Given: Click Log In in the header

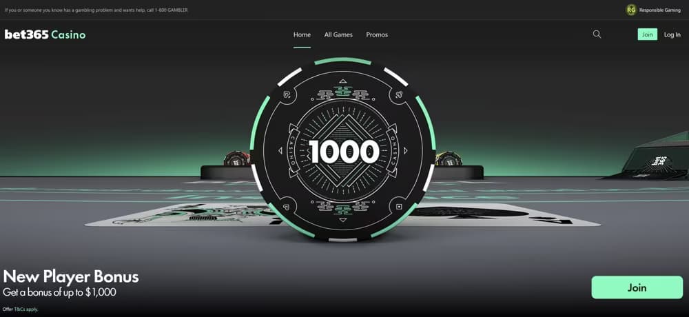Looking at the screenshot, I should 672,34.
